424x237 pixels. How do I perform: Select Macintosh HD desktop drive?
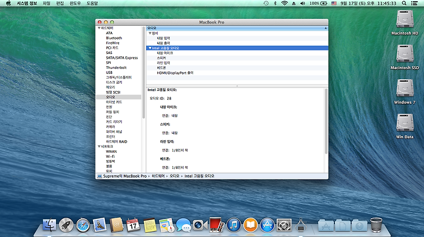405,23
